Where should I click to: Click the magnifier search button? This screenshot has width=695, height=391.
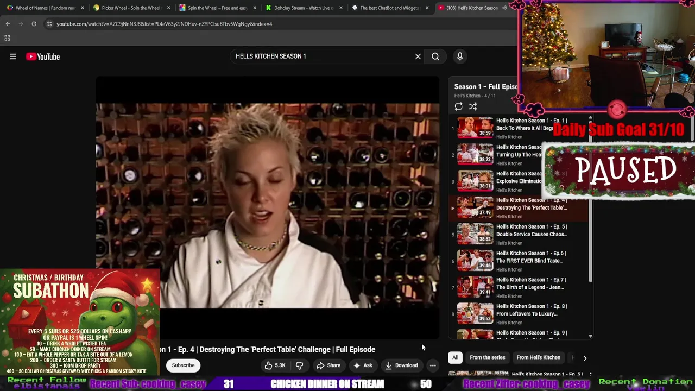[x=435, y=56]
